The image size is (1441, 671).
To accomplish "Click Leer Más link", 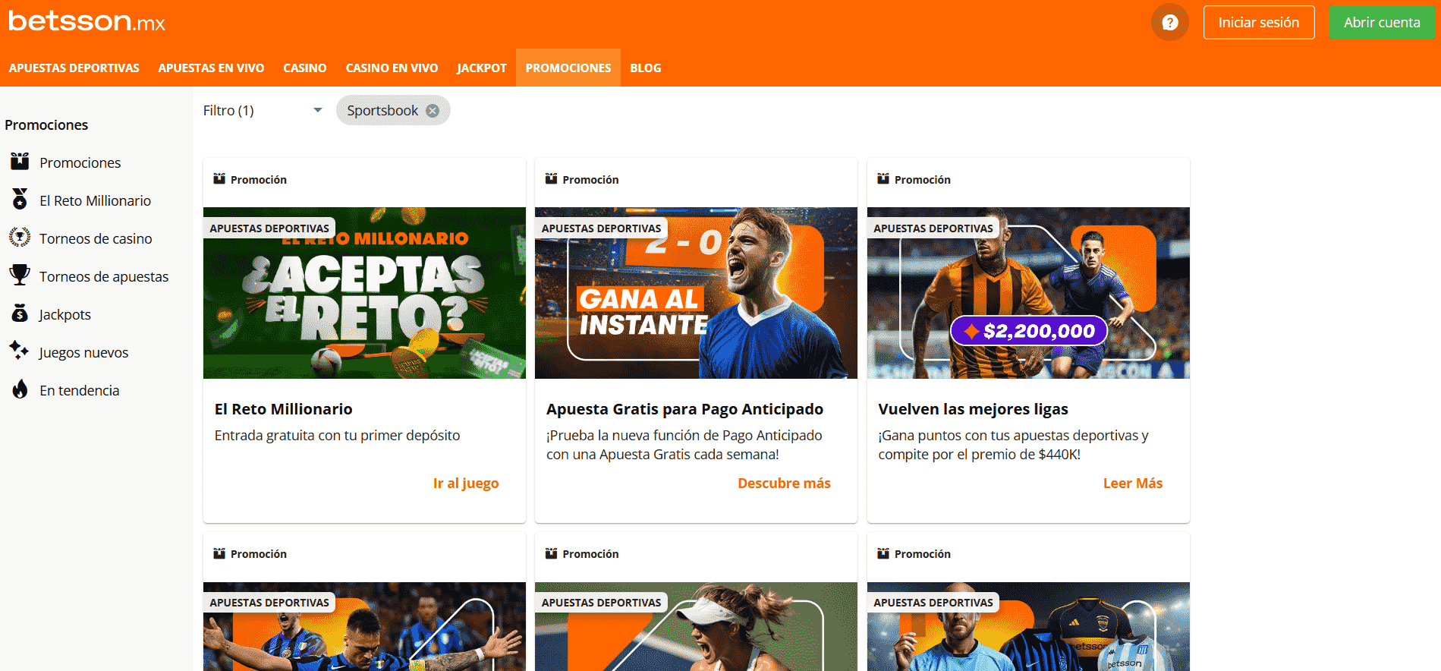I will tap(1133, 484).
